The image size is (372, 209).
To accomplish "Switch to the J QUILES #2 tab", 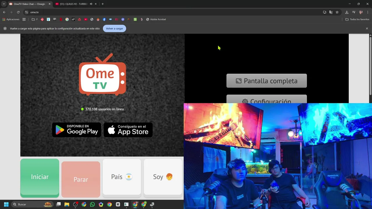I will 74,4.
